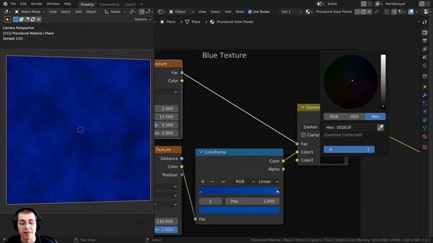The image size is (433, 243).
Task: Select the select box tool arrow icon
Action: (7, 20)
